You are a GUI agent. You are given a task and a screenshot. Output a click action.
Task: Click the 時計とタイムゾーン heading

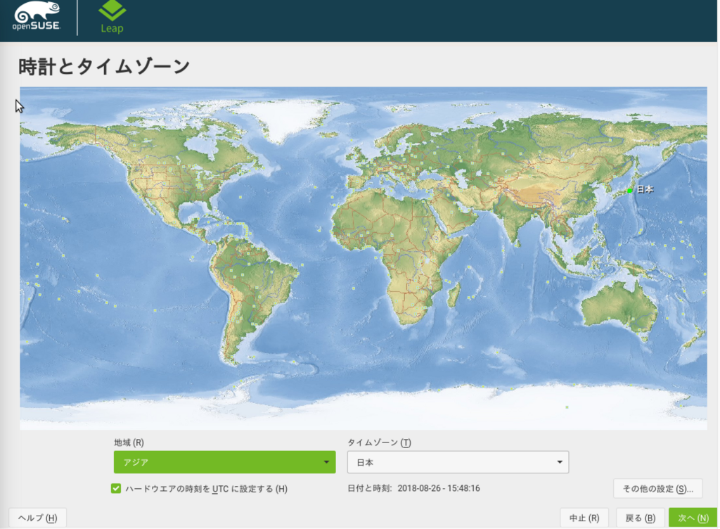point(104,67)
